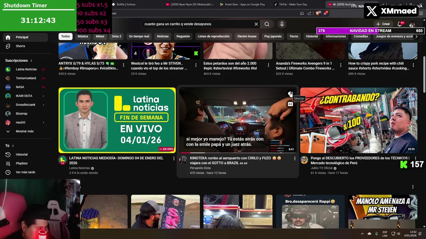The image size is (426, 239).
Task: Open options for Ananda's Fireworks short
Action: 340,65
